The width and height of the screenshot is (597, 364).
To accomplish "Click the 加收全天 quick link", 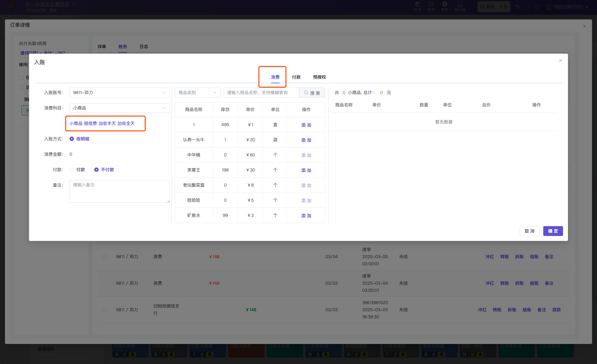I will click(x=126, y=123).
